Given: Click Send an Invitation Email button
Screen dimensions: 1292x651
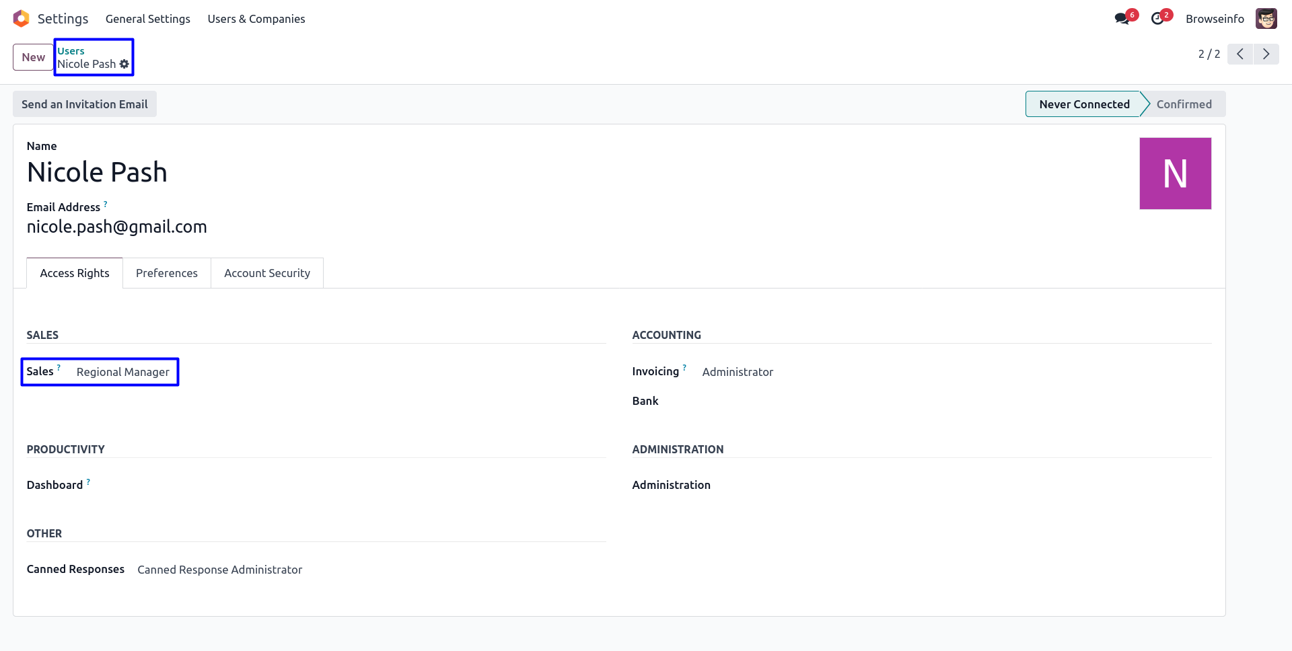Looking at the screenshot, I should tap(85, 104).
